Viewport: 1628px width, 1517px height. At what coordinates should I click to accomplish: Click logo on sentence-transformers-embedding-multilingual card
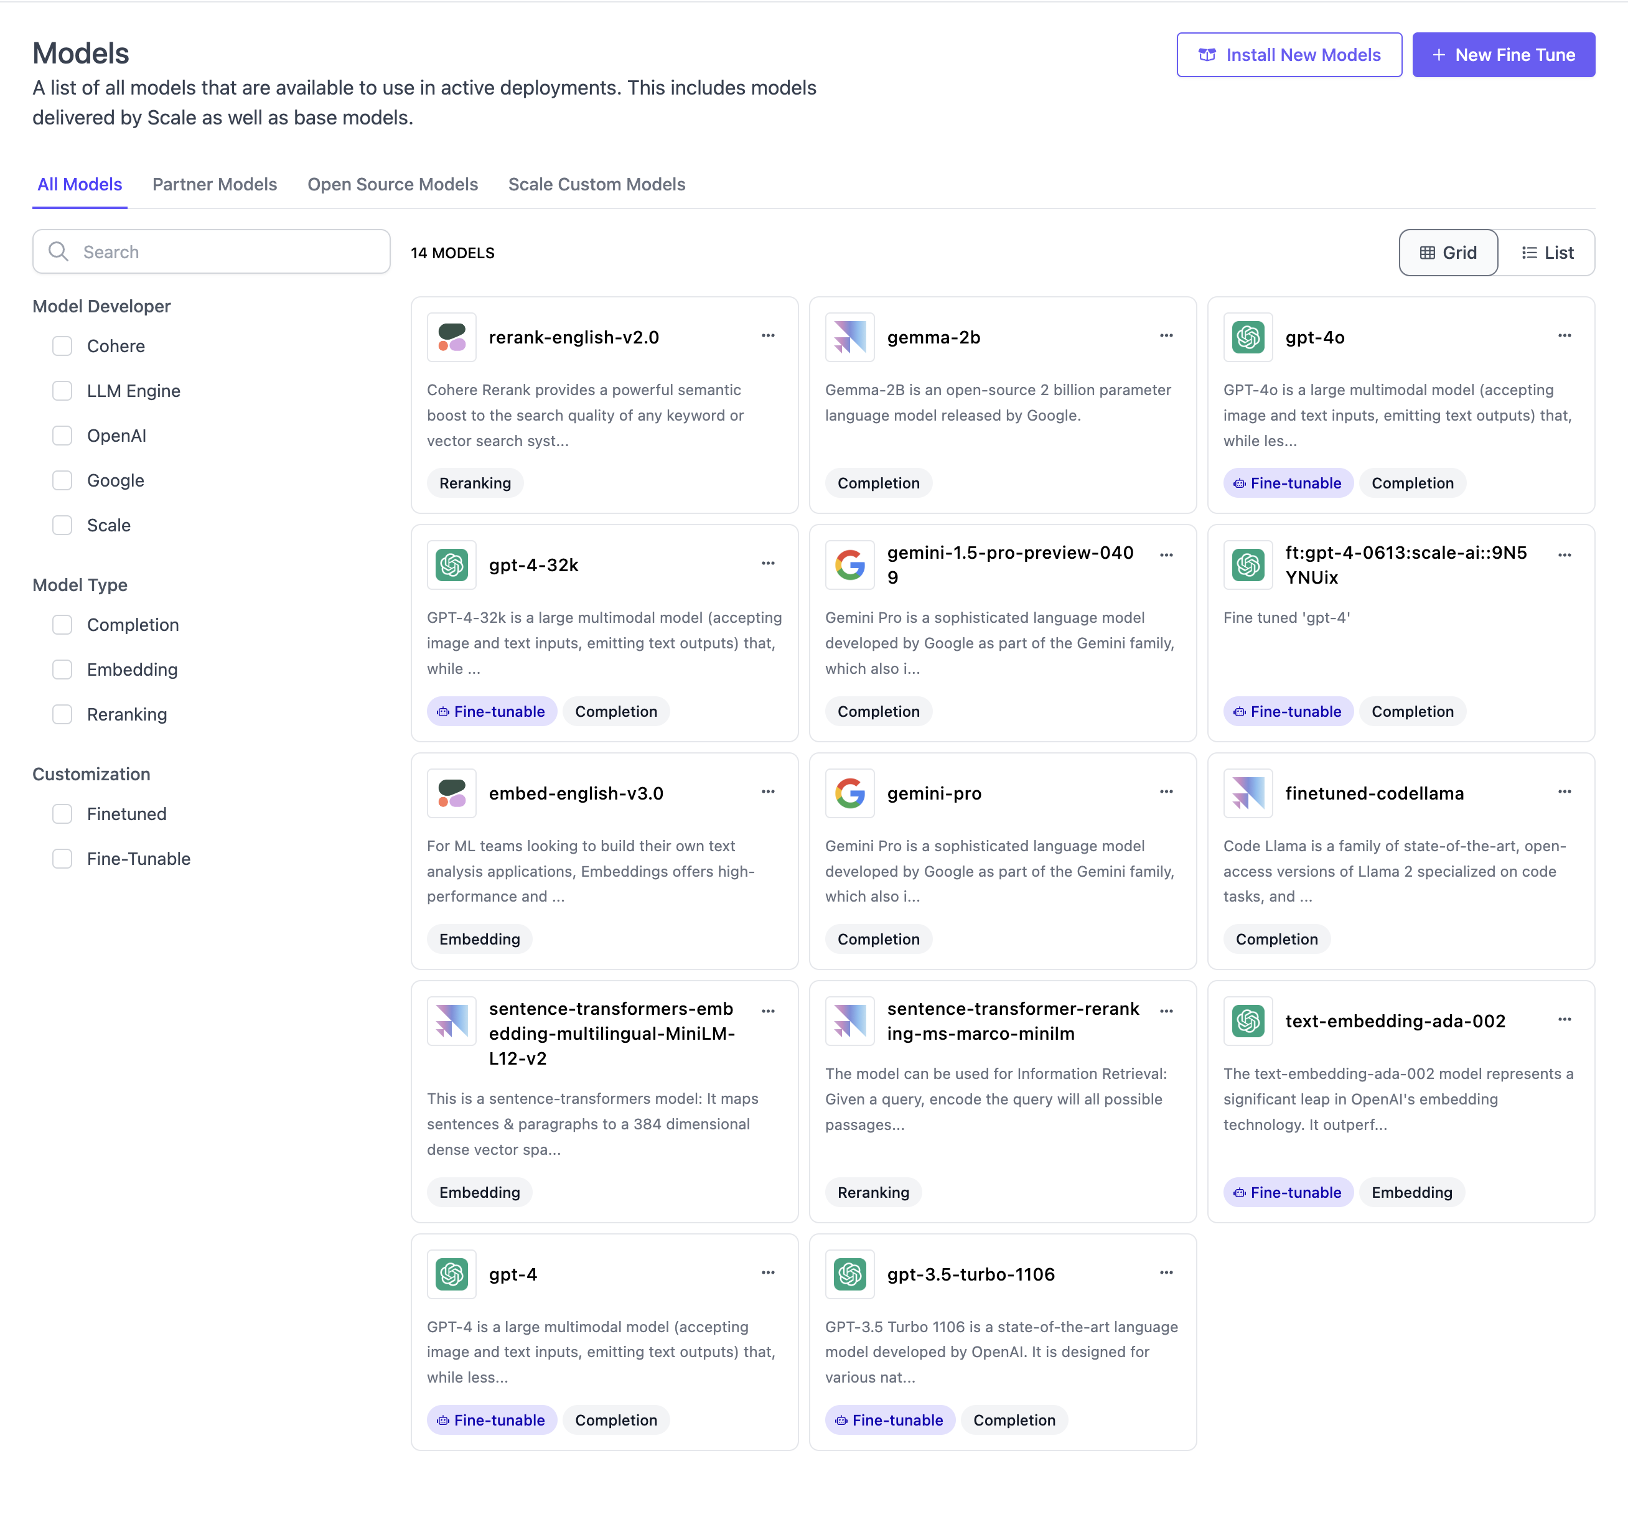[x=451, y=1021]
